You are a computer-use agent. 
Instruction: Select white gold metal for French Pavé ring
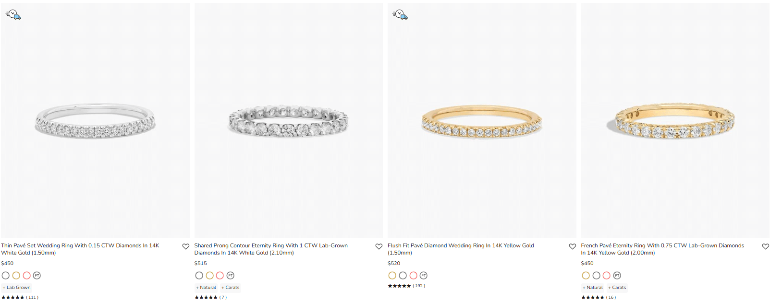[596, 275]
